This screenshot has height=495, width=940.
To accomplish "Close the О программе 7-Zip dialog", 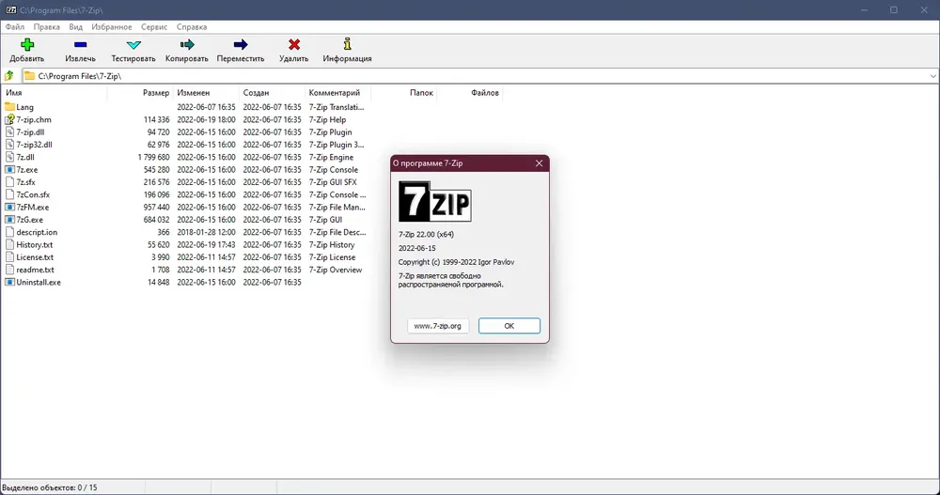I will click(539, 163).
